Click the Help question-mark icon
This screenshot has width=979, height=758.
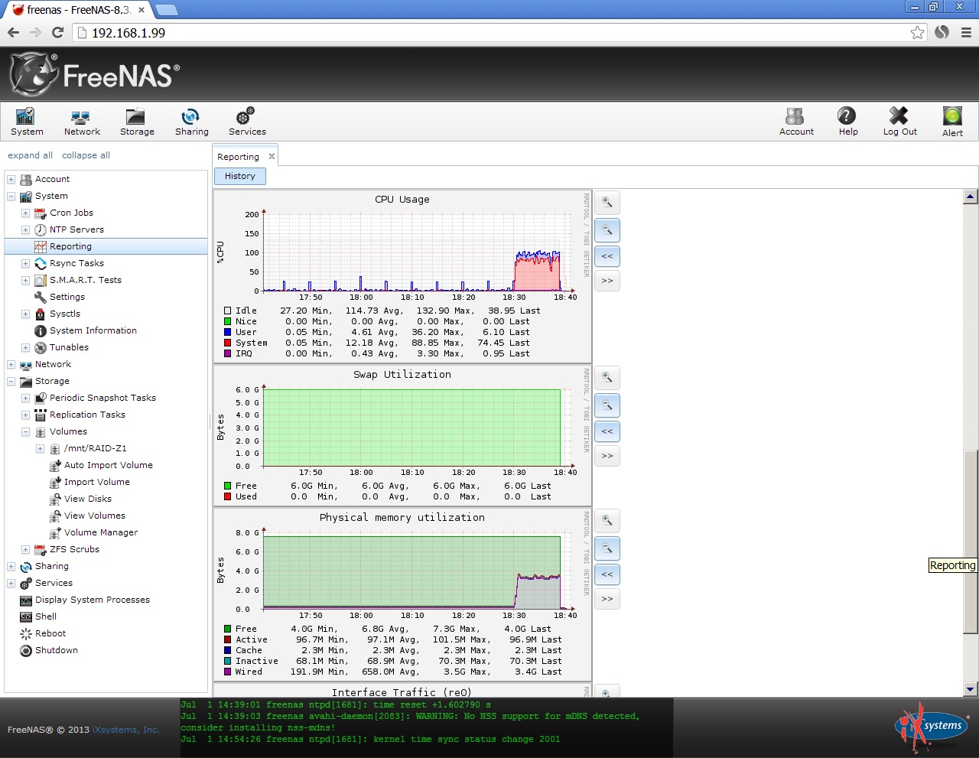click(847, 119)
